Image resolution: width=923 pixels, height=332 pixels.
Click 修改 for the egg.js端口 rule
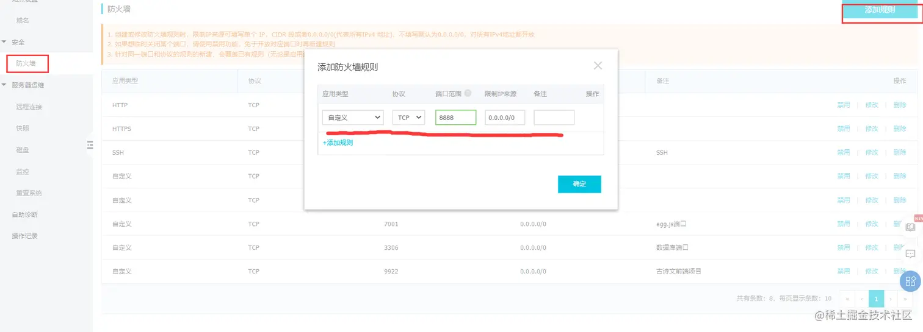pyautogui.click(x=872, y=224)
